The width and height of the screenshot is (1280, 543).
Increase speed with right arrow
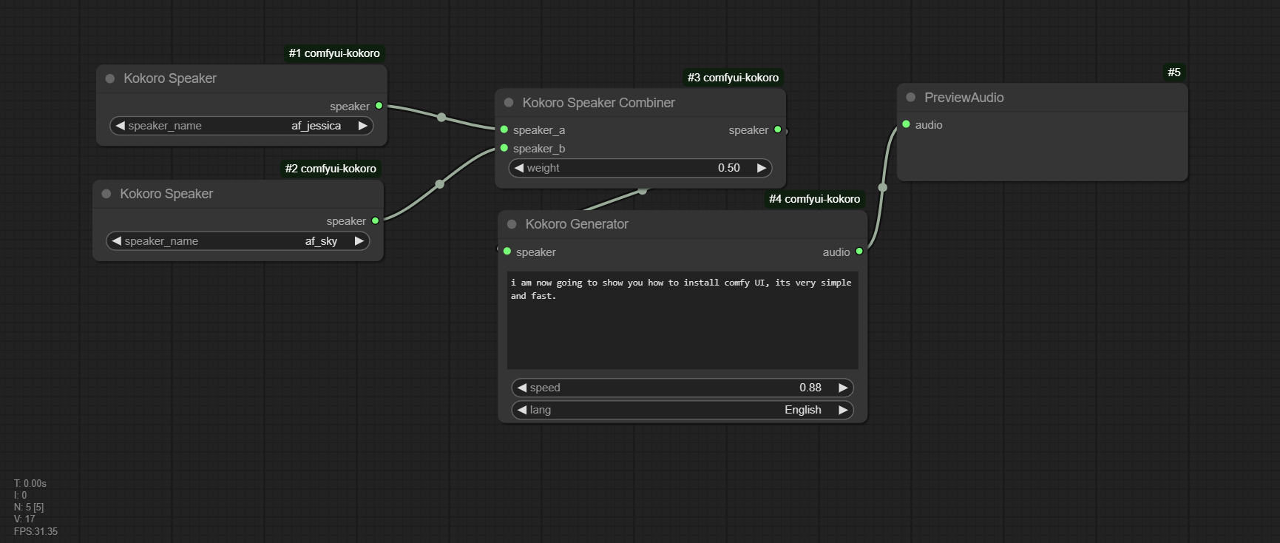pyautogui.click(x=842, y=388)
